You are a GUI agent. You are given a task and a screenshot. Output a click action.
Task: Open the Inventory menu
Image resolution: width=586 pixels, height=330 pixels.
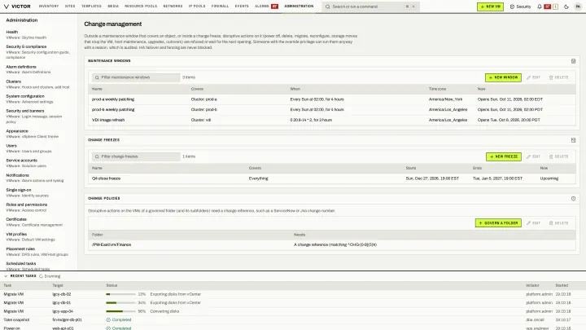49,7
